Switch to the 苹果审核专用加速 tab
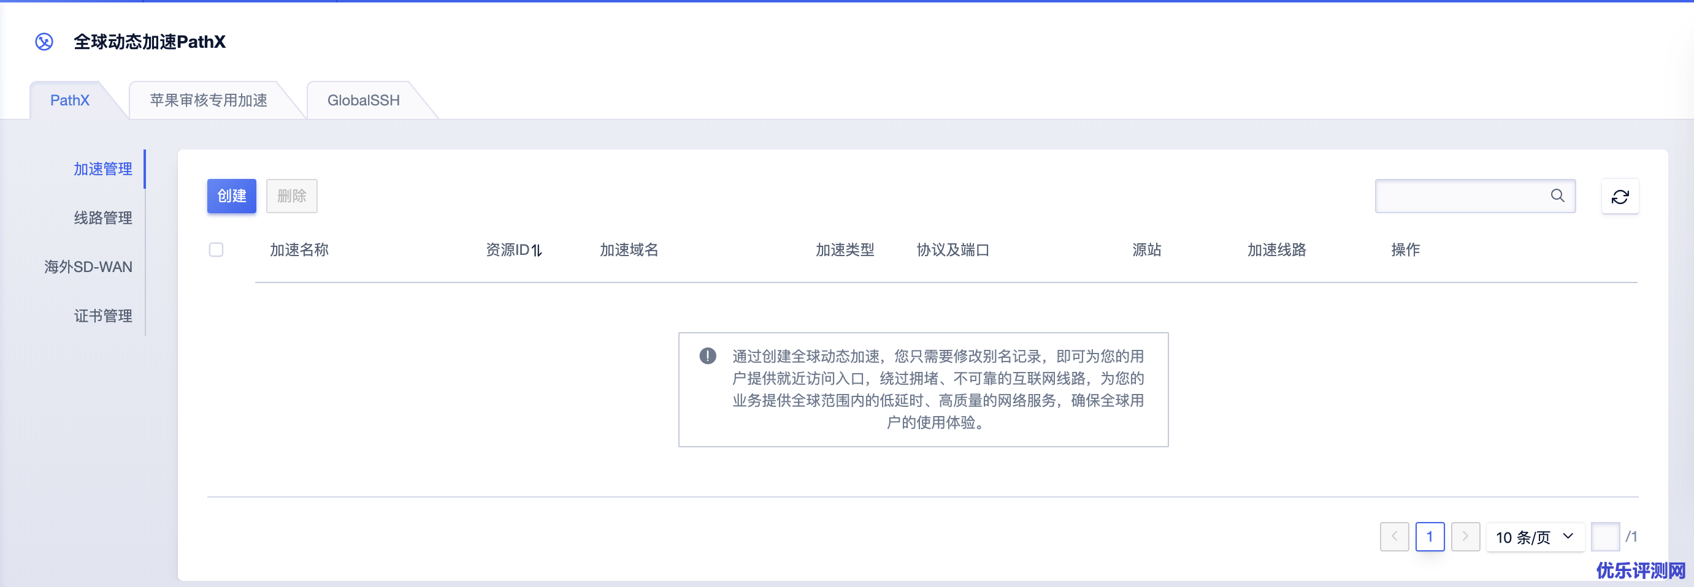Screen dimensions: 1694x587 tap(209, 100)
